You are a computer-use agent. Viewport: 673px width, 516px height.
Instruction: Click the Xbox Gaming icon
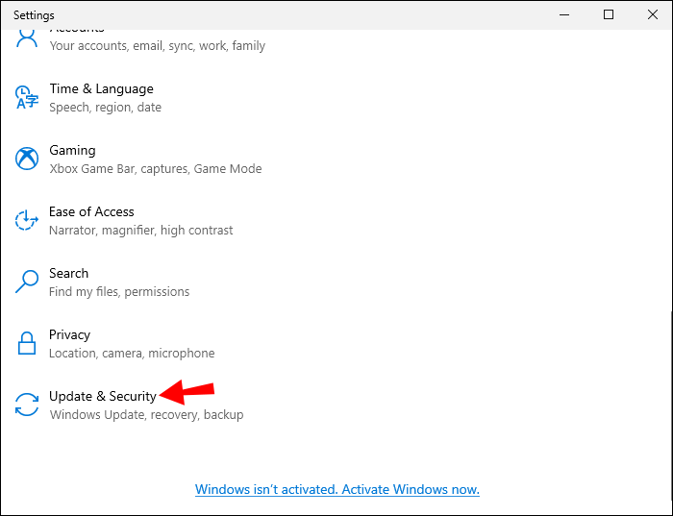27,159
